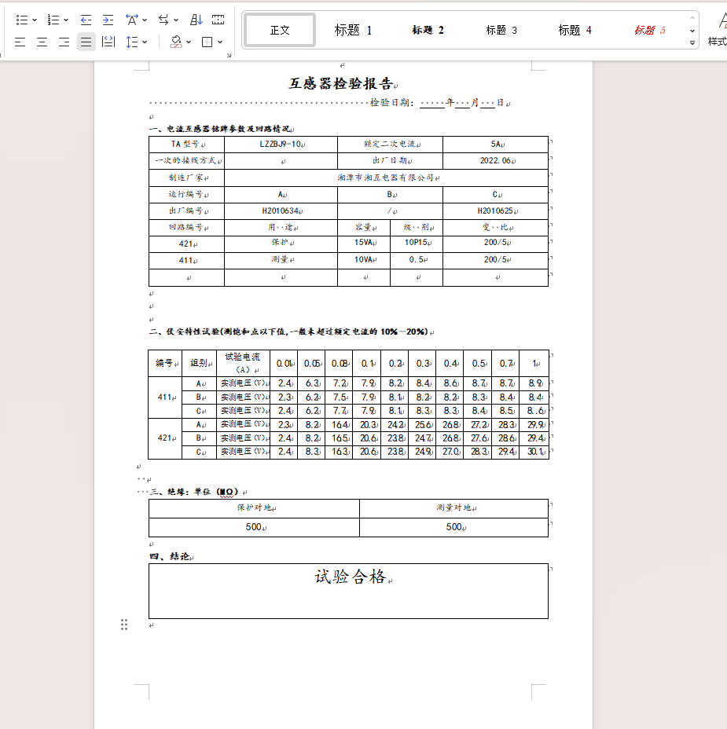Click the 三、绝缘 heading line
Image resolution: width=727 pixels, height=729 pixels.
[x=194, y=492]
